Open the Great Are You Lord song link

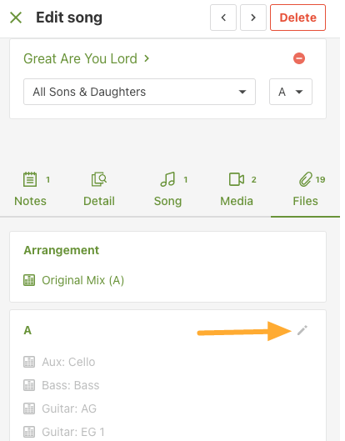[x=87, y=58]
